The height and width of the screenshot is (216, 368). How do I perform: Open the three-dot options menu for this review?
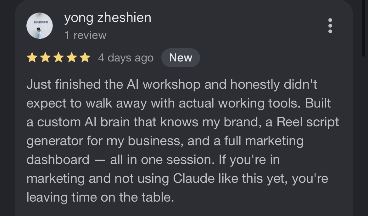tap(330, 26)
